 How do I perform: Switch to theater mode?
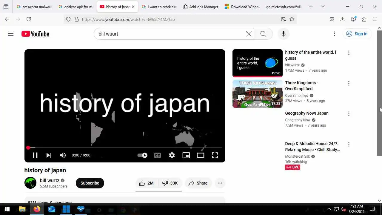pyautogui.click(x=201, y=155)
